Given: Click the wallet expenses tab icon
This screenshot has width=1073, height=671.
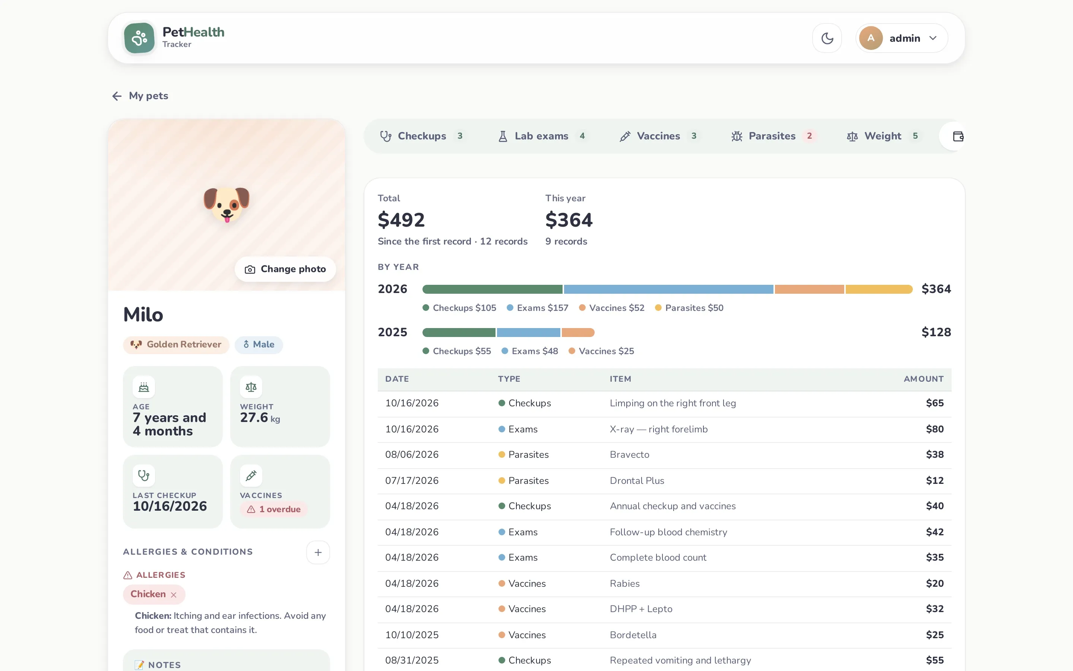Looking at the screenshot, I should pos(958,136).
